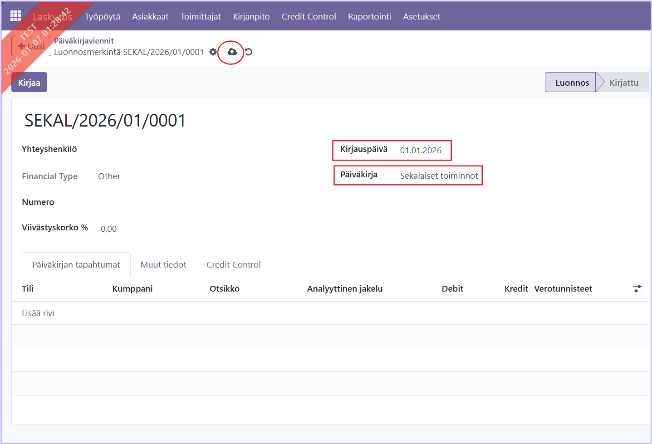Open the Asiakkaat menu
Screen dimensions: 652x444
tap(150, 17)
